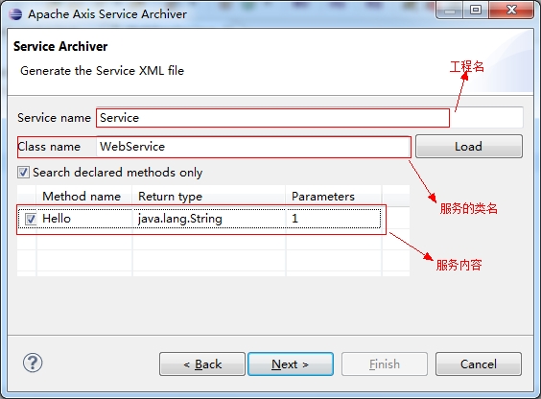Toggle Search declared methods only checkbox

tap(23, 172)
